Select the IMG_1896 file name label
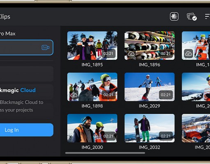 tap(150, 65)
